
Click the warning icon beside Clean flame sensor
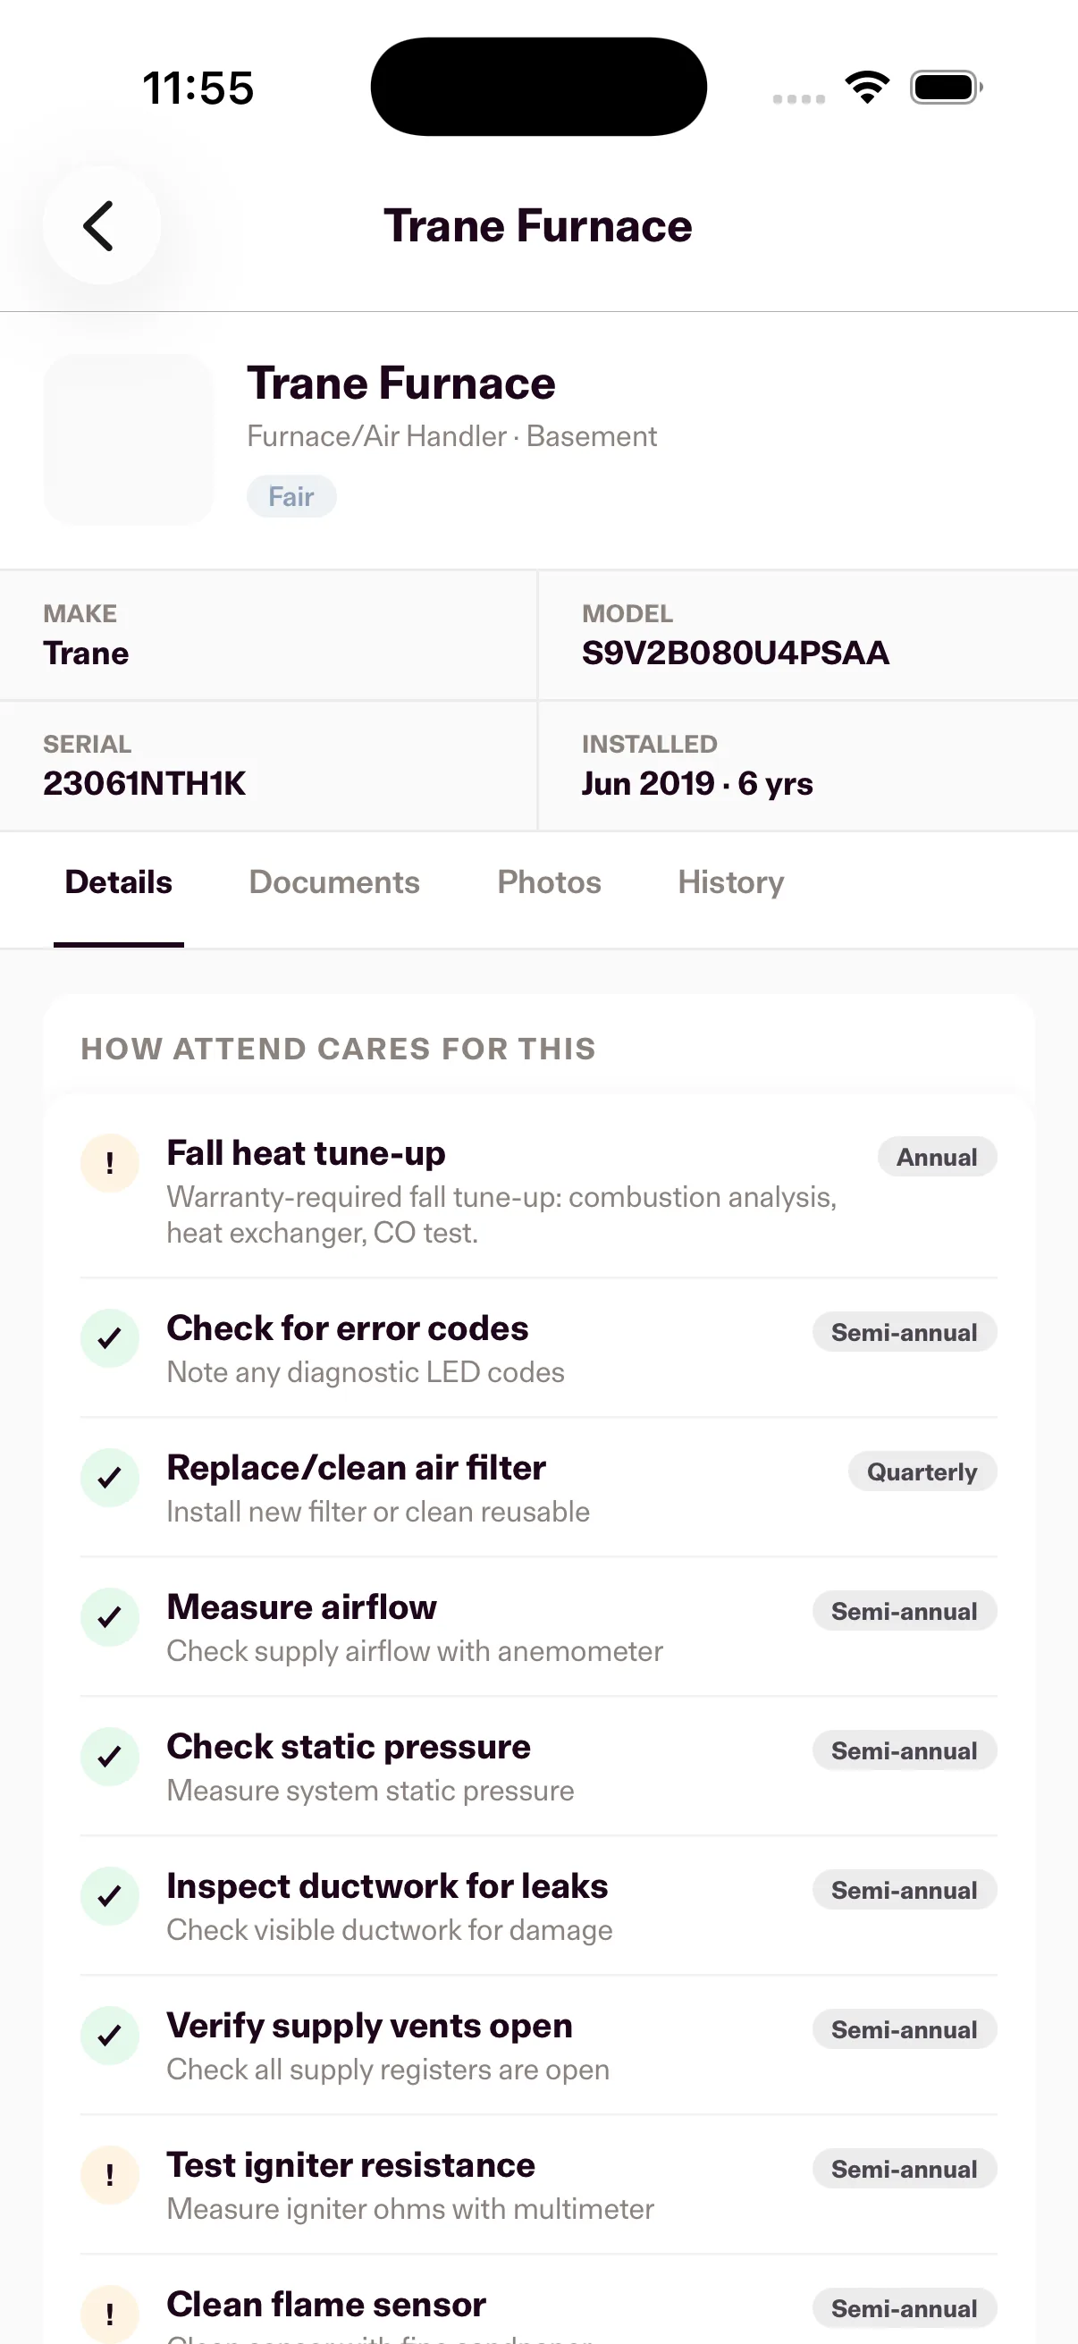(x=110, y=2314)
